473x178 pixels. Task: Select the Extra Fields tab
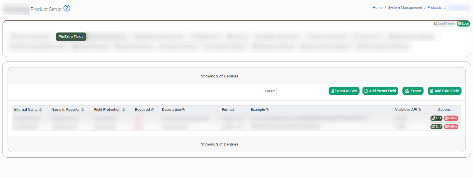tap(71, 37)
